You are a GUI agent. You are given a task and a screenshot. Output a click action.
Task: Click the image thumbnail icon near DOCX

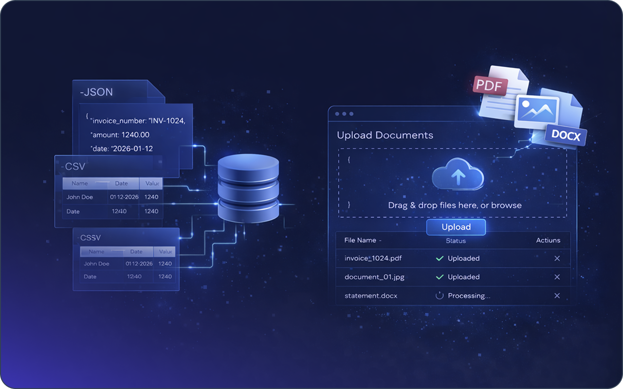click(x=538, y=110)
